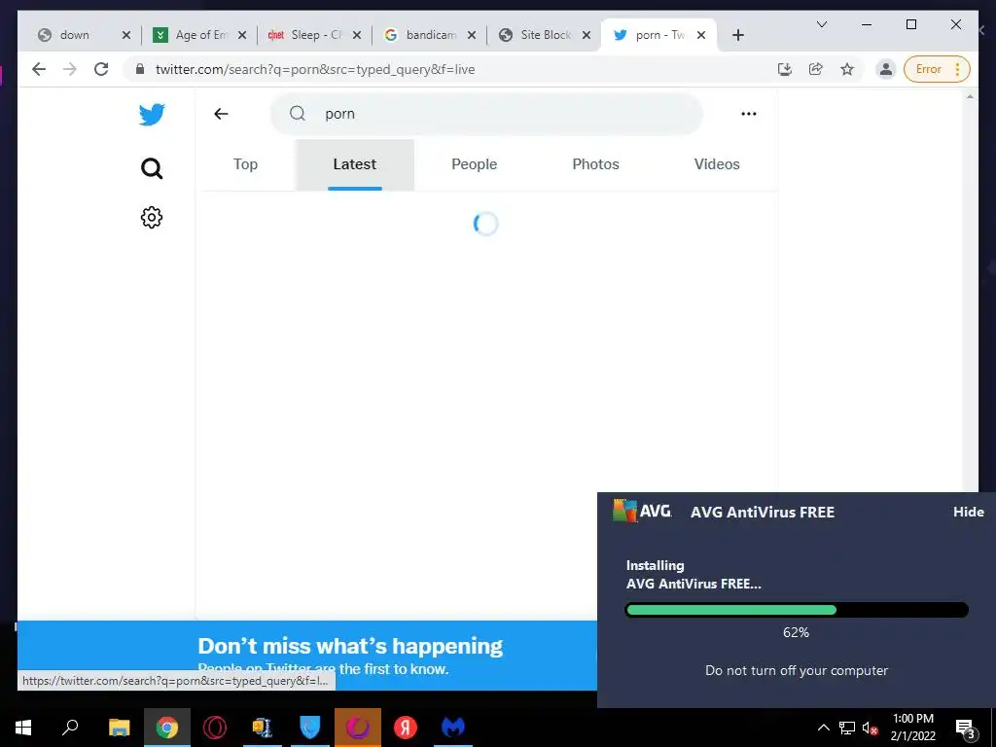Reload the page with the refresh button
Viewport: 996px width, 747px height.
(101, 69)
